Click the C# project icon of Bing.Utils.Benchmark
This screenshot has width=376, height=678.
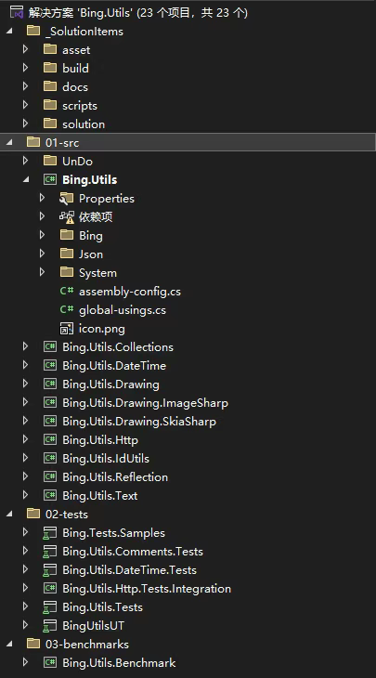[x=50, y=662]
